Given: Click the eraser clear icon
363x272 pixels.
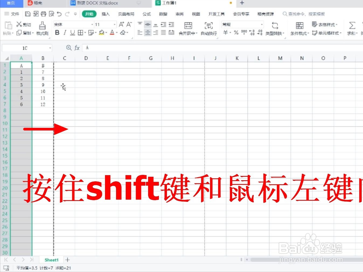Looking at the screenshot, I should click(123, 33).
